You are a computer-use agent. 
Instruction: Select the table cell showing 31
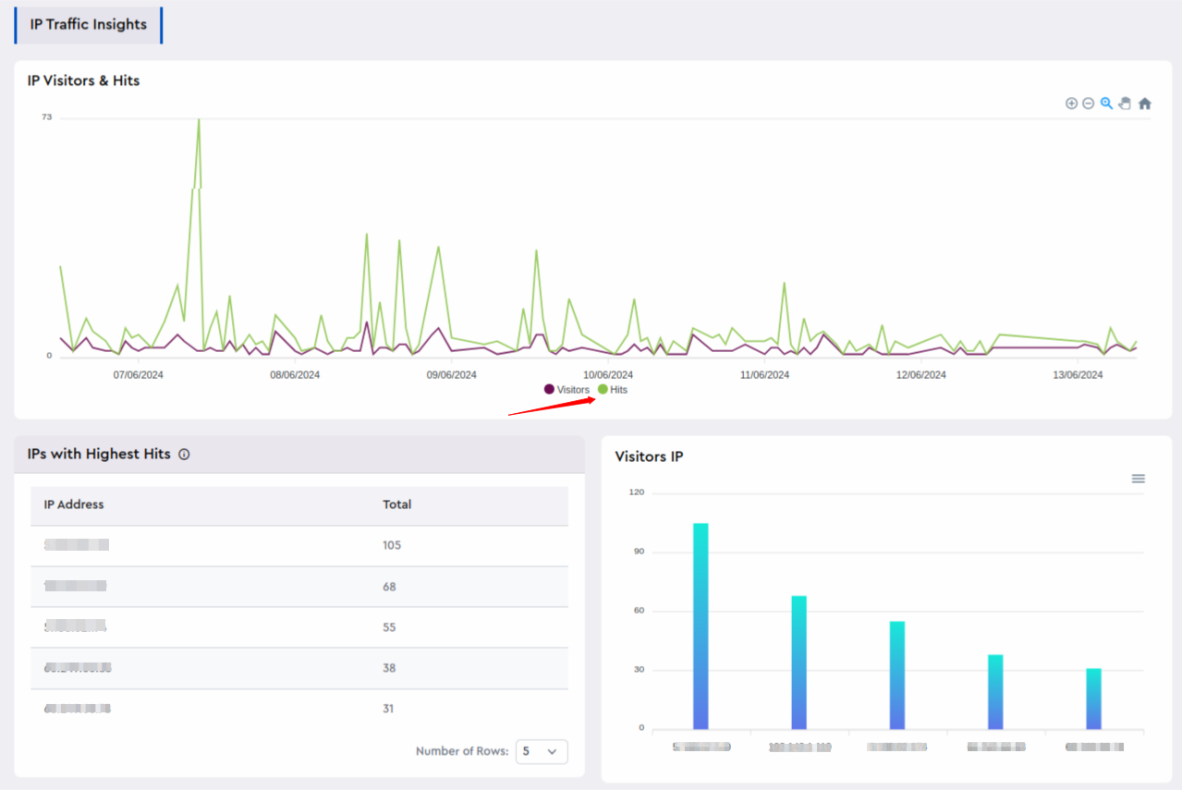pos(388,709)
